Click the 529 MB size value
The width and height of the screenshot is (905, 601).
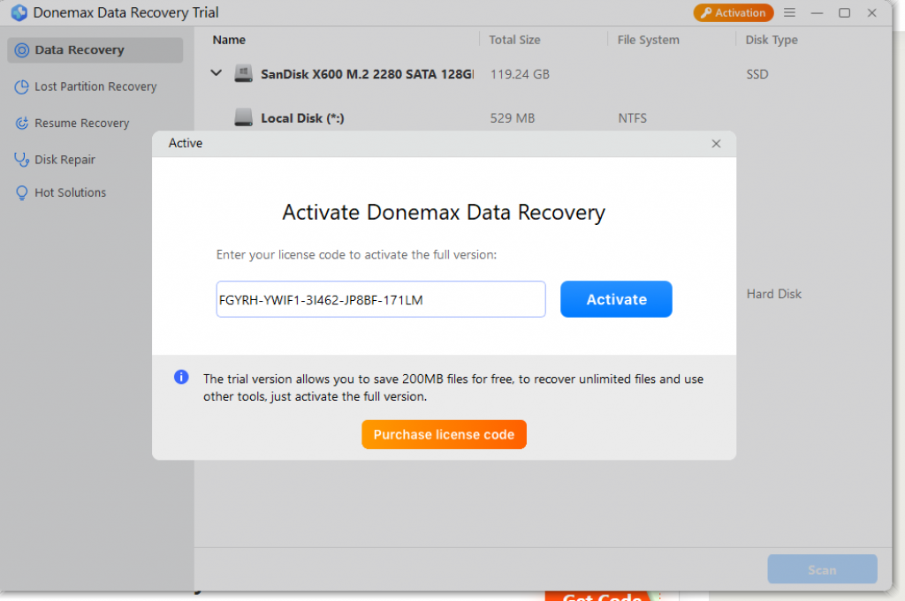click(x=513, y=118)
